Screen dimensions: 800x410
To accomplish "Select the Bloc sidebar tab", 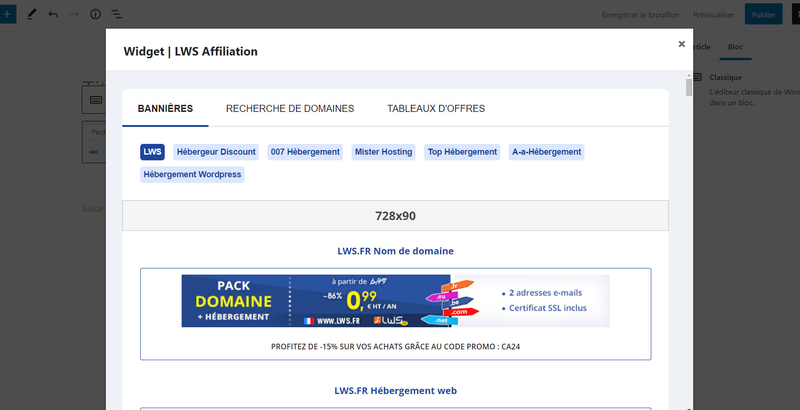I will pyautogui.click(x=735, y=47).
